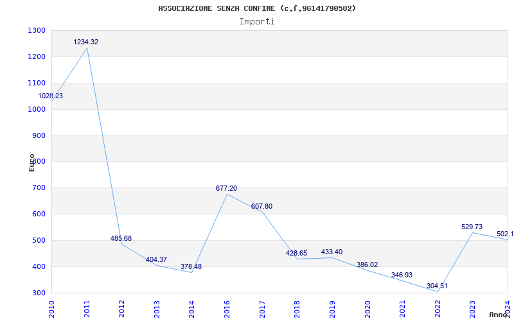
Task: Click x-axis year 2017
Action: 262,309
